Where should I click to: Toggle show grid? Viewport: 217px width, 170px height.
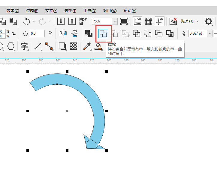pos(149,21)
